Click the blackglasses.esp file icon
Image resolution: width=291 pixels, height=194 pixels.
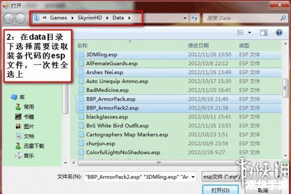(x=81, y=117)
